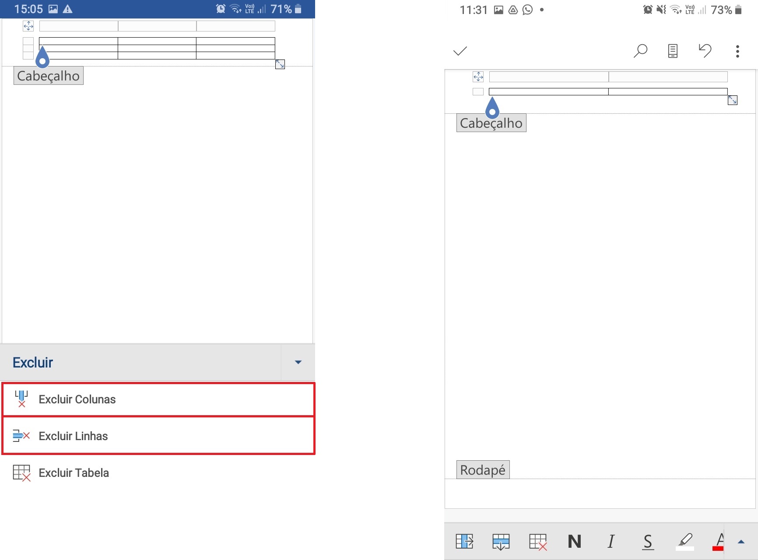This screenshot has width=758, height=560.
Task: Choose Excluir Tabela option
Action: coord(74,473)
